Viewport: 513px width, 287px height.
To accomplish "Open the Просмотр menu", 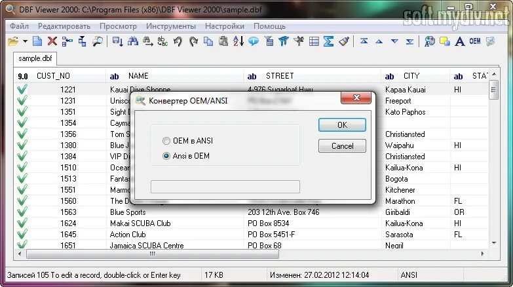I will point(118,26).
